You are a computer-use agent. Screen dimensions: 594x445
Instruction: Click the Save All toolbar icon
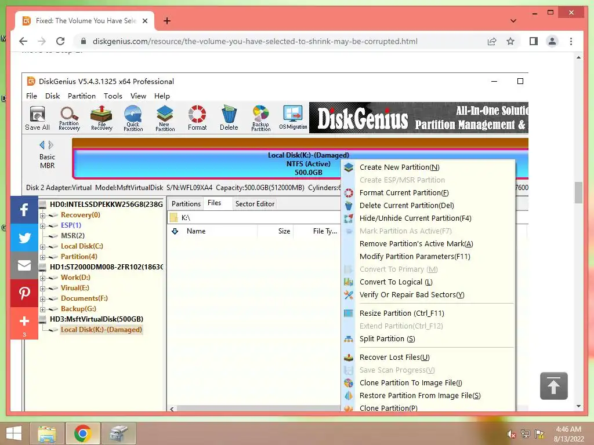coord(37,118)
